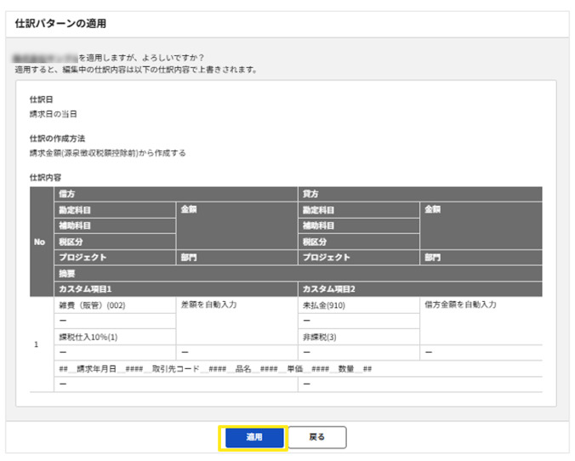
Task: Click the カスタム項目2 header
Action: pyautogui.click(x=420, y=289)
